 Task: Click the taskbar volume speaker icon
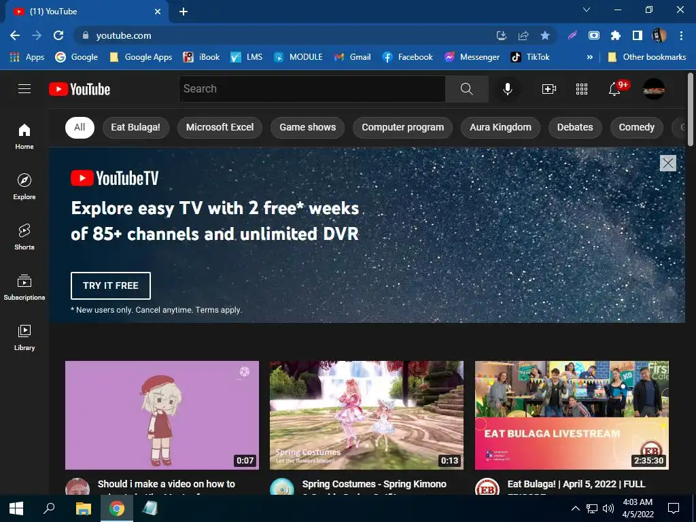click(608, 508)
